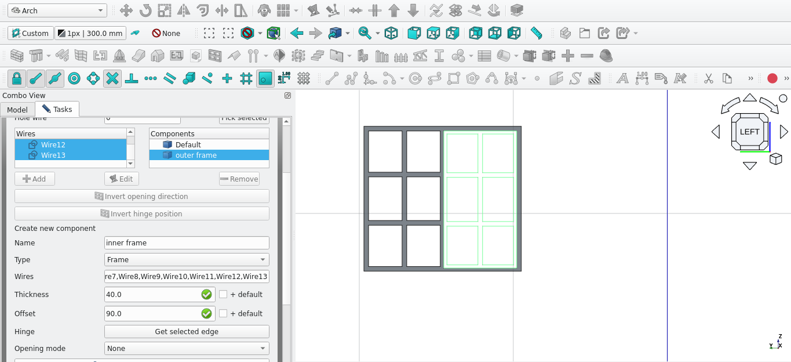Click the snap to grid icon
The width and height of the screenshot is (791, 362).
(246, 78)
